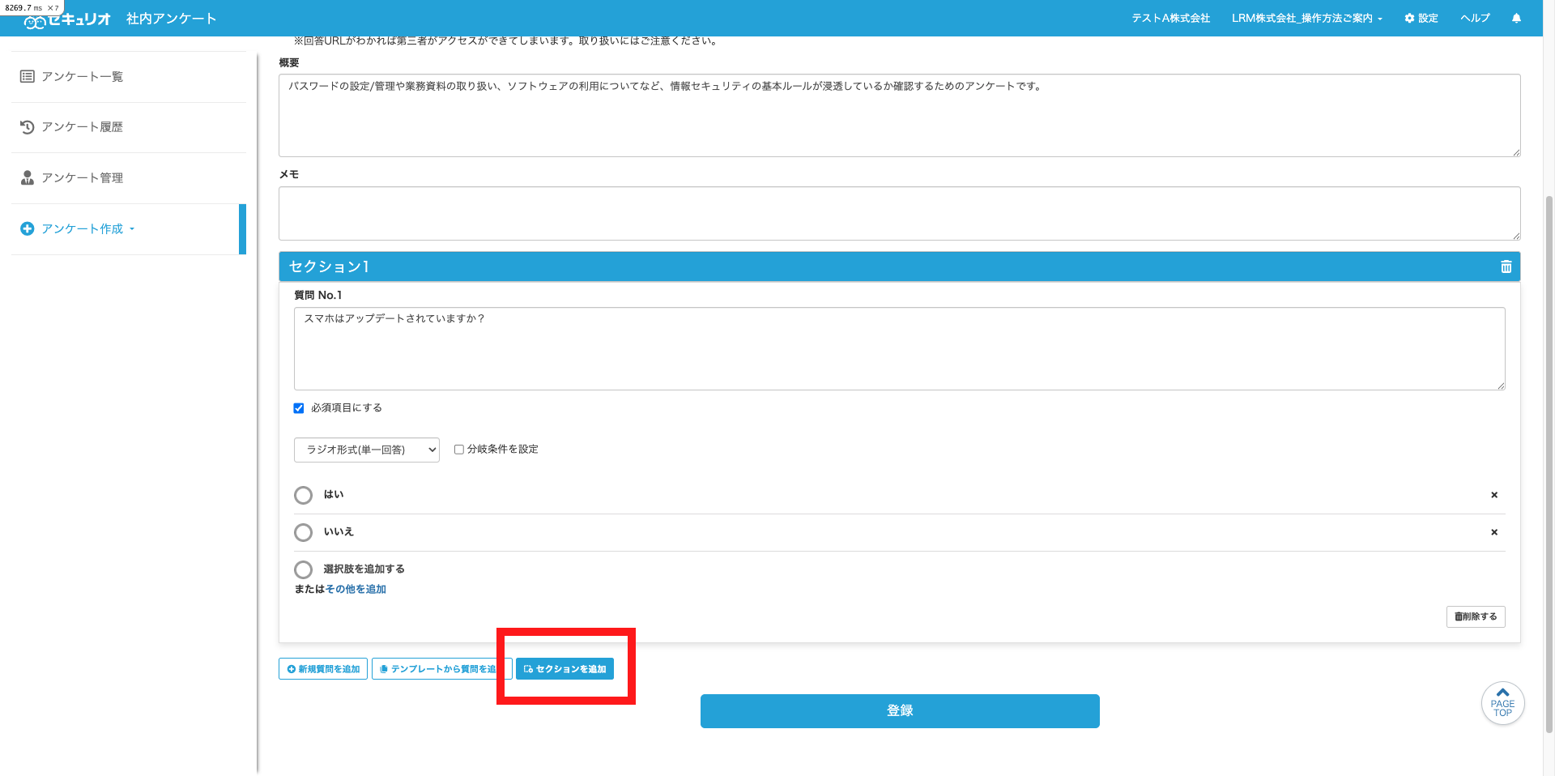
Task: Click into the メモ text area
Action: click(899, 214)
